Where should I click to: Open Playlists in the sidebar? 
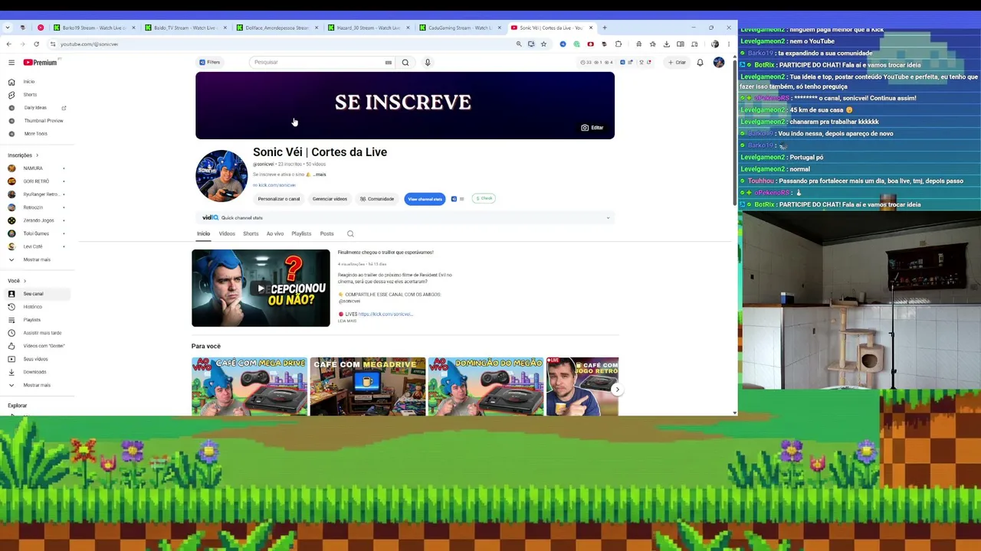pyautogui.click(x=31, y=320)
